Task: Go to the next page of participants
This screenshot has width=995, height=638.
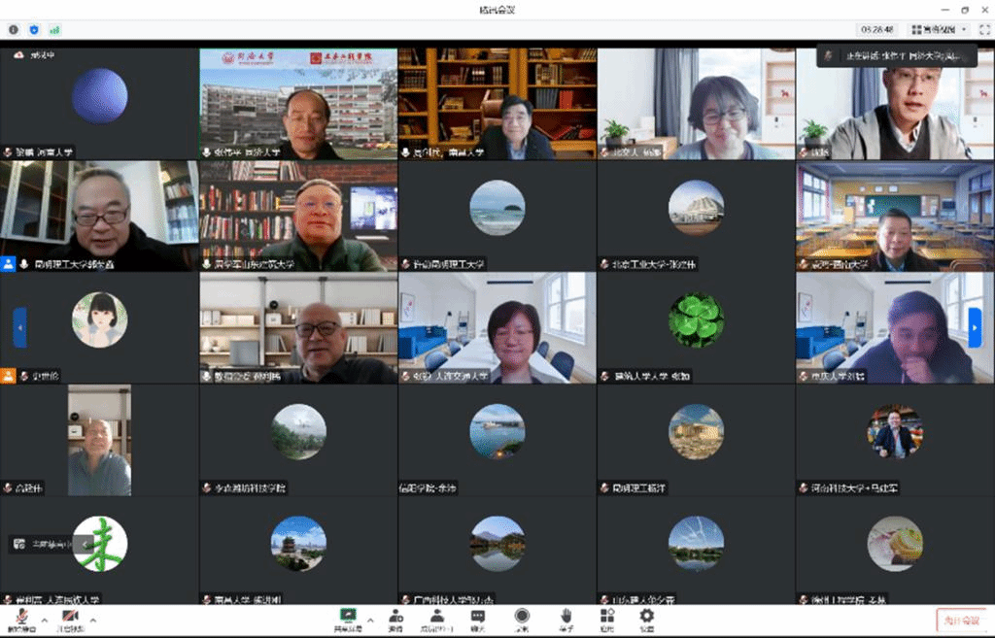Action: (975, 326)
